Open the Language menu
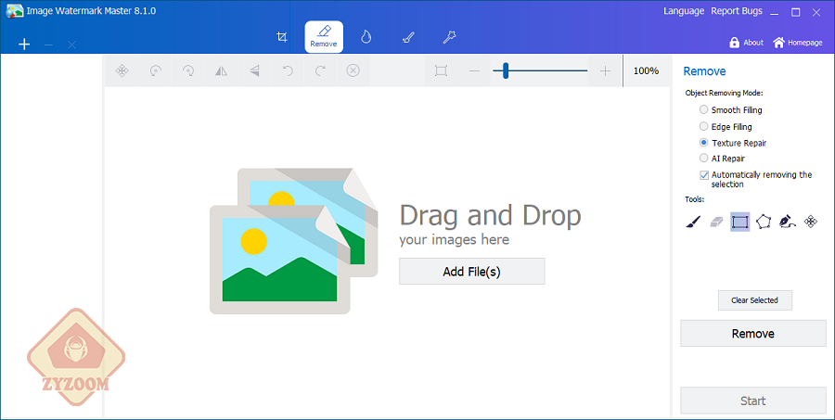The height and width of the screenshot is (420, 835). 684,11
